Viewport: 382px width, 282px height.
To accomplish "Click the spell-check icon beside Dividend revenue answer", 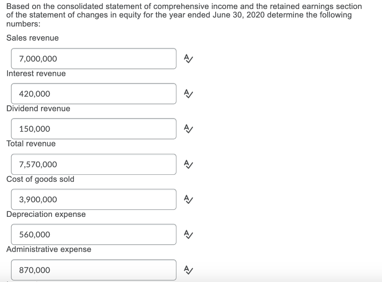I will coord(188,129).
